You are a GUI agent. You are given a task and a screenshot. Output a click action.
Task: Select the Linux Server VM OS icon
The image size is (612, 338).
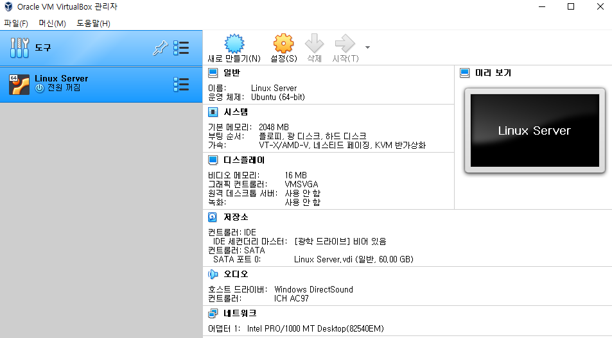tap(19, 85)
